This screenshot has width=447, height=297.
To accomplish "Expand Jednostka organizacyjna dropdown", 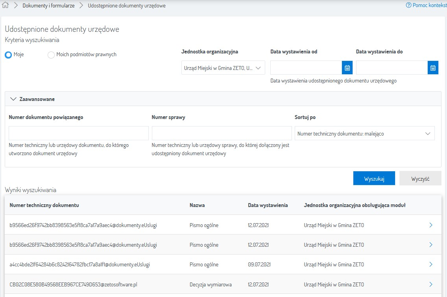I will tap(223, 68).
